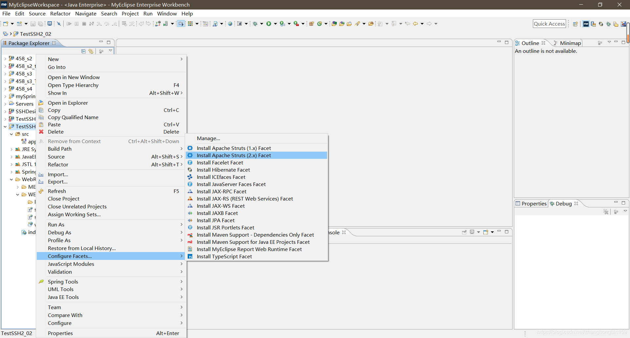
Task: Click the New wizard icon in toolbar
Action: [6, 24]
